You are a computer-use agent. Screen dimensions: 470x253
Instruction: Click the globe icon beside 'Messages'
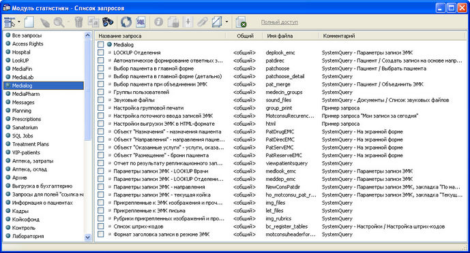(x=8, y=102)
